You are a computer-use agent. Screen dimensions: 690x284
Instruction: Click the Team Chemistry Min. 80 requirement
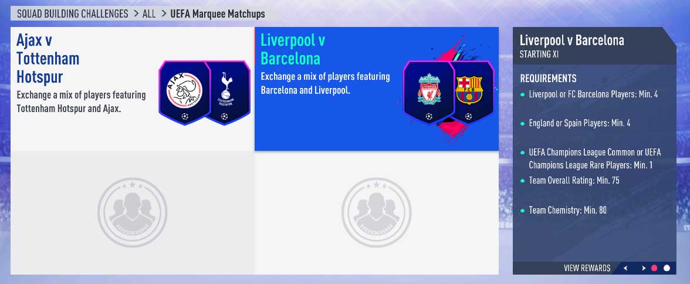pyautogui.click(x=568, y=211)
